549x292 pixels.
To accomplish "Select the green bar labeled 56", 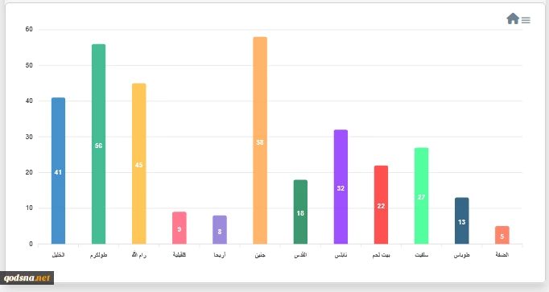I will click(x=98, y=144).
